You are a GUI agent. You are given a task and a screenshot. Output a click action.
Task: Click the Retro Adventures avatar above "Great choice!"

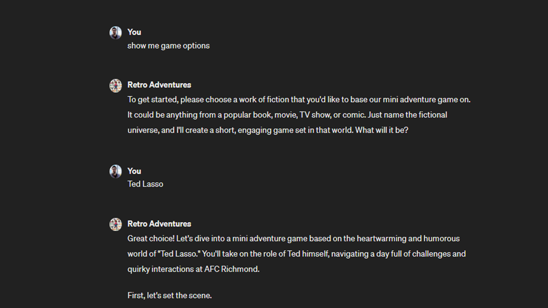coord(115,224)
